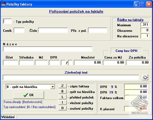Click the L button for přehled položek
Image resolution: width=153 pixels, height=120 pixels.
[62, 97]
